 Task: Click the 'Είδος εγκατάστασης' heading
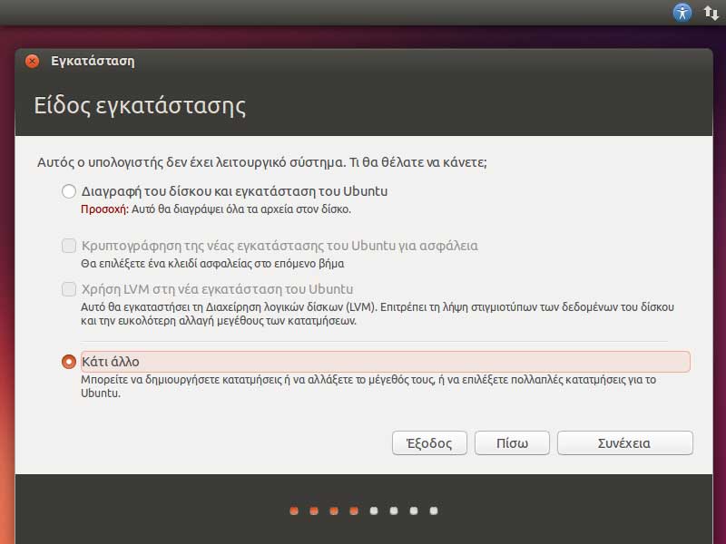(140, 106)
